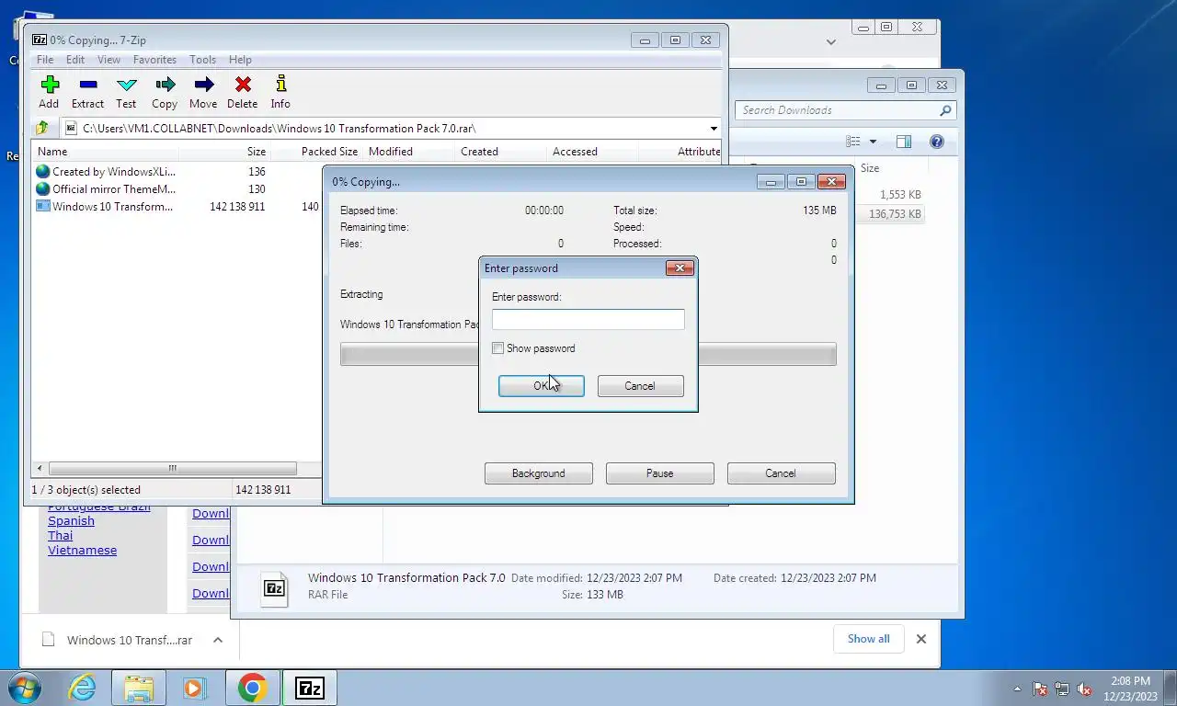Viewport: 1177px width, 706px height.
Task: Click the Packed Size column header
Action: pyautogui.click(x=316, y=152)
